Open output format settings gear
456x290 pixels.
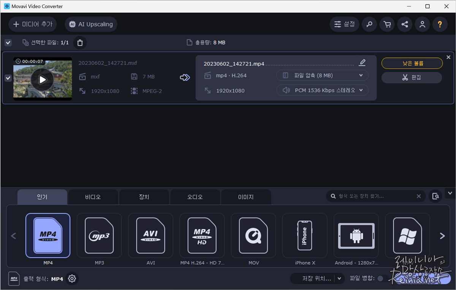tap(72, 279)
